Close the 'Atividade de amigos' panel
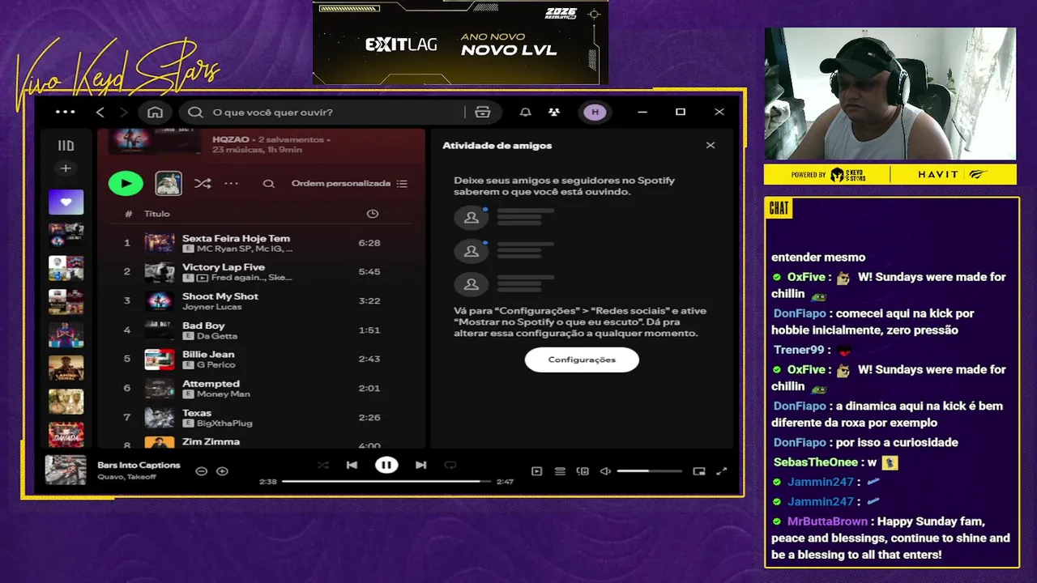The width and height of the screenshot is (1037, 583). tap(711, 146)
